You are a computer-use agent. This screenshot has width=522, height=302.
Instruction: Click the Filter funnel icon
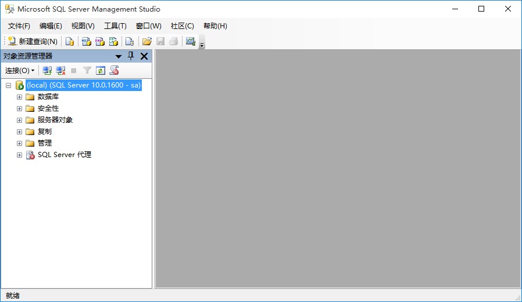[87, 70]
